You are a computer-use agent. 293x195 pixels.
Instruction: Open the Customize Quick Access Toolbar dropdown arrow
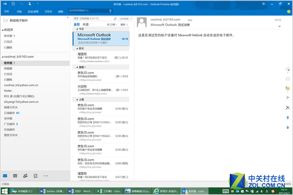38,4
